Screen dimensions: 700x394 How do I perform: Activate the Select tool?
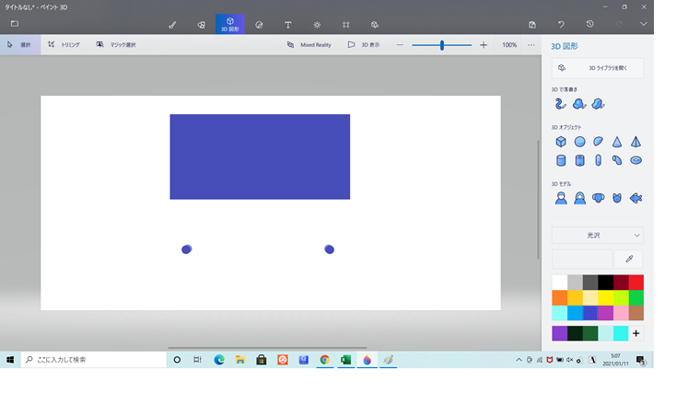click(20, 44)
